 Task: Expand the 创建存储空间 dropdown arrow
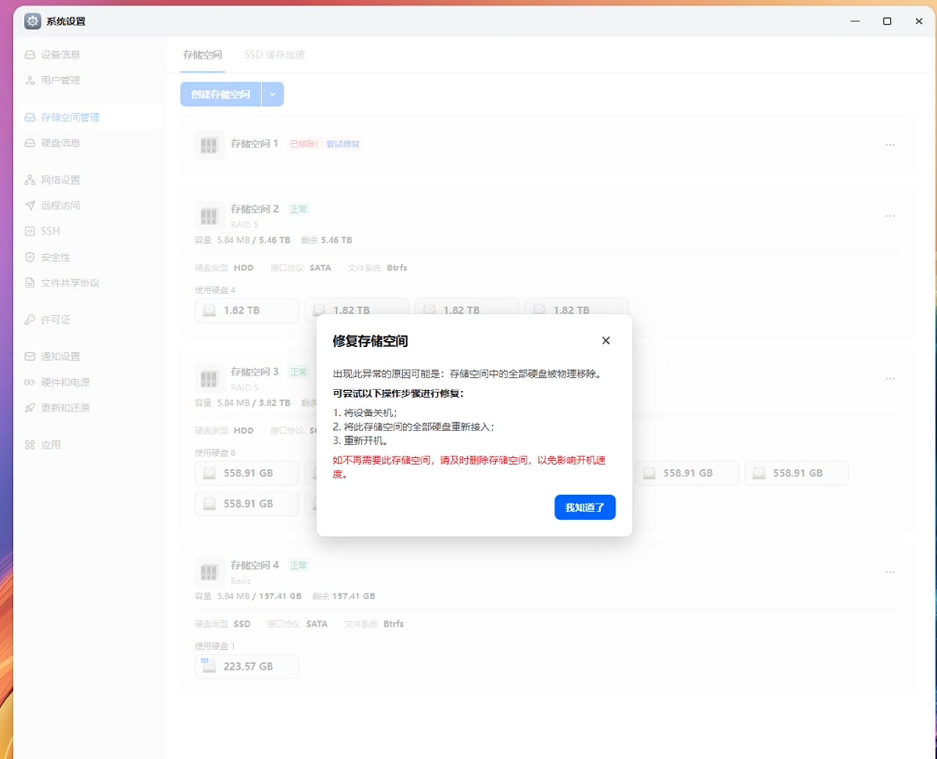pos(272,94)
